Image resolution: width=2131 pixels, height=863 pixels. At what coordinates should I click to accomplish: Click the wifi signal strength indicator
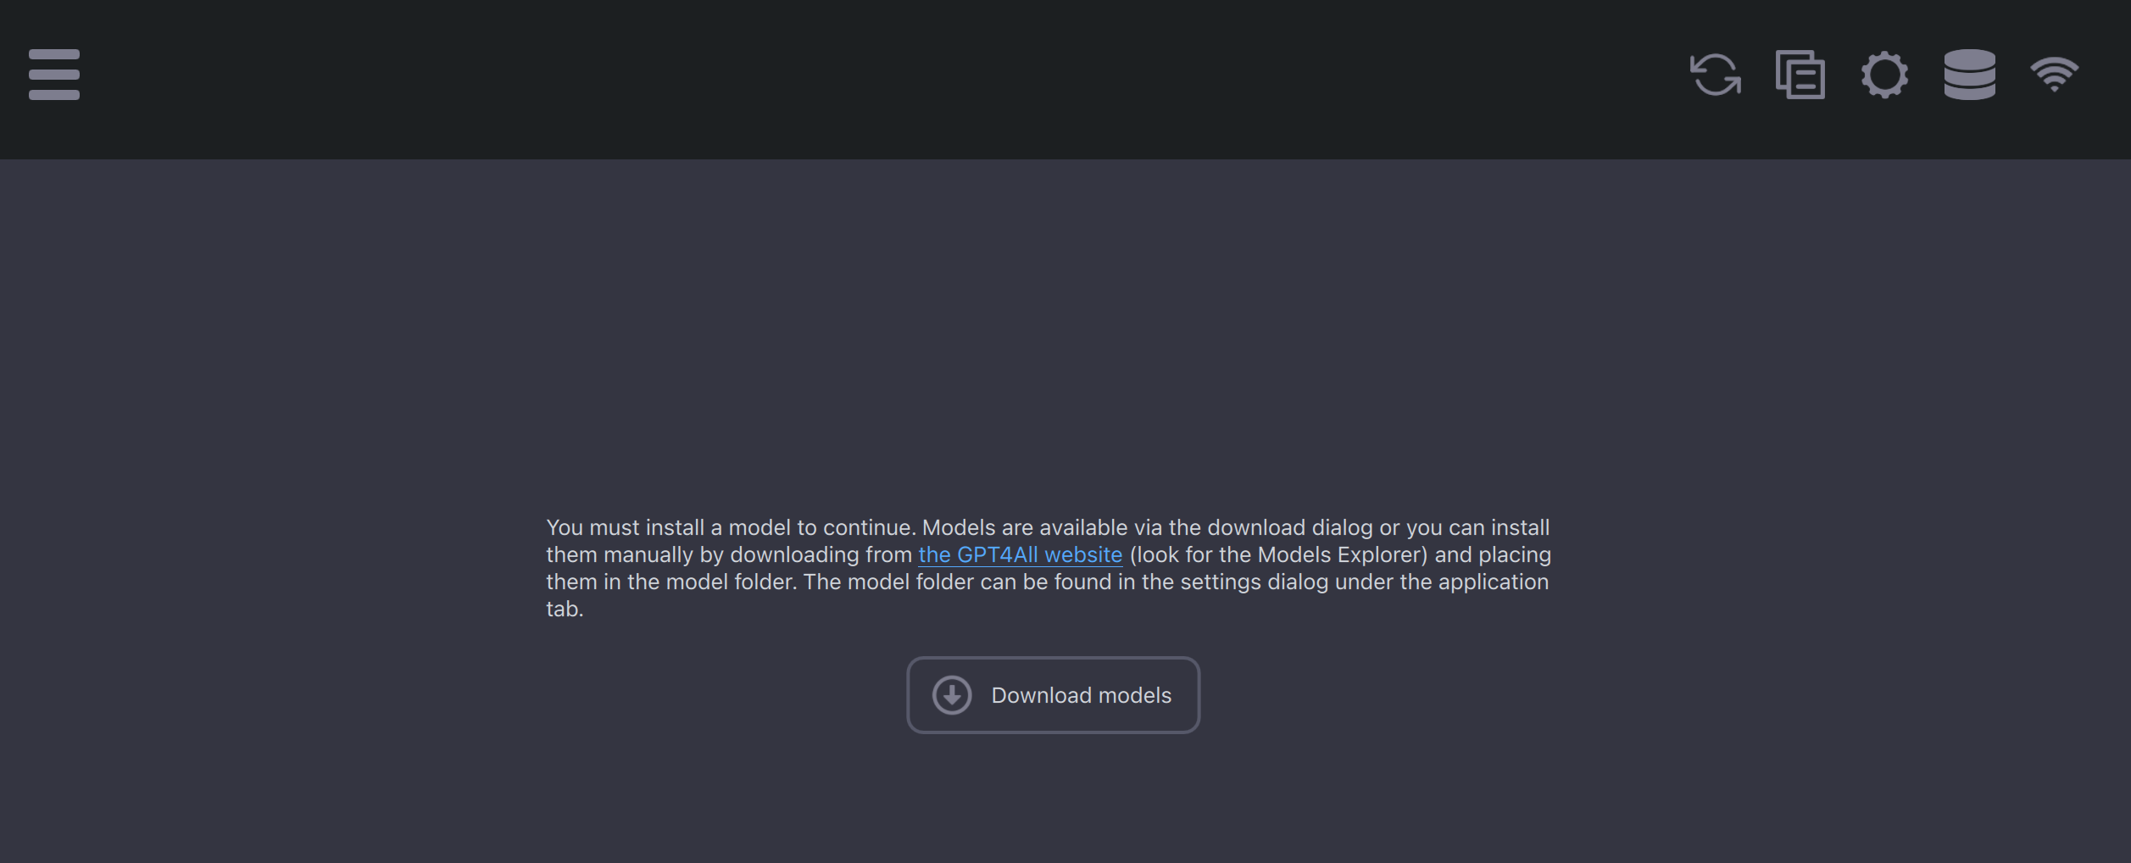(2055, 75)
